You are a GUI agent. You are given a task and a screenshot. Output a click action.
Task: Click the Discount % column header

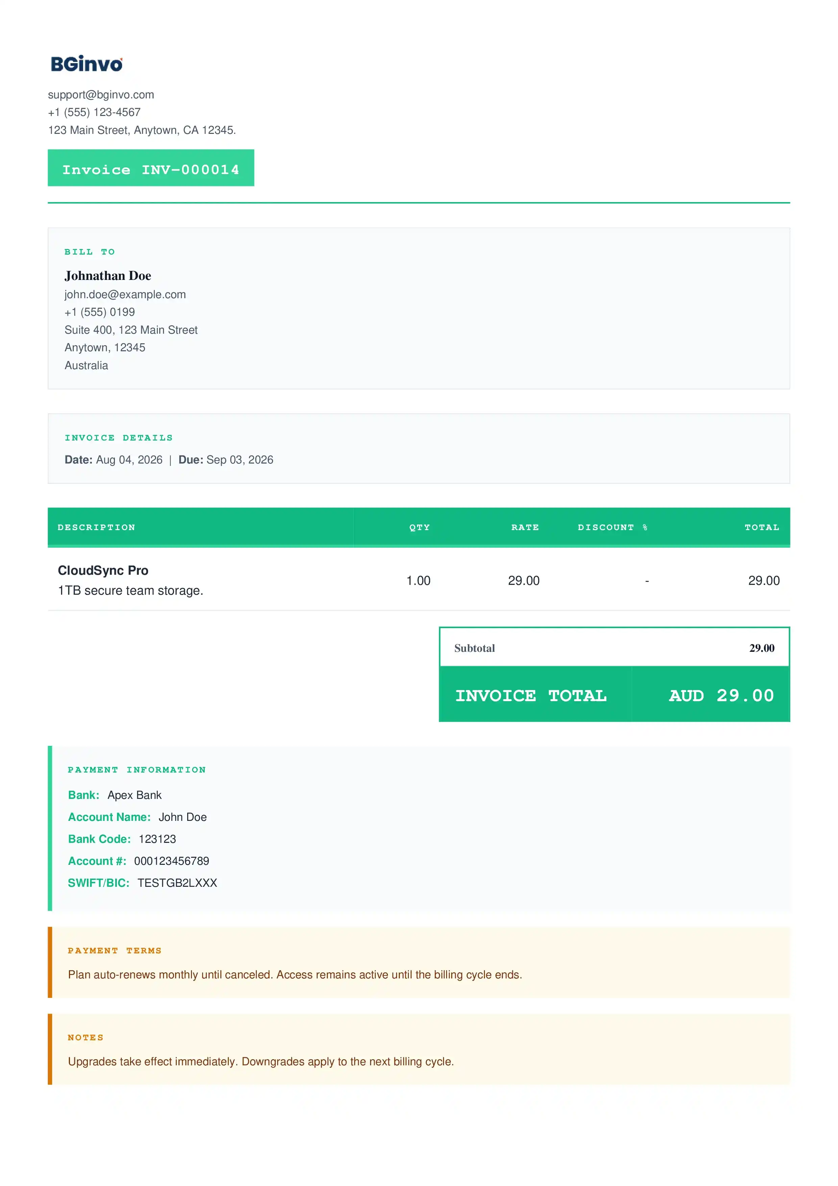(612, 527)
